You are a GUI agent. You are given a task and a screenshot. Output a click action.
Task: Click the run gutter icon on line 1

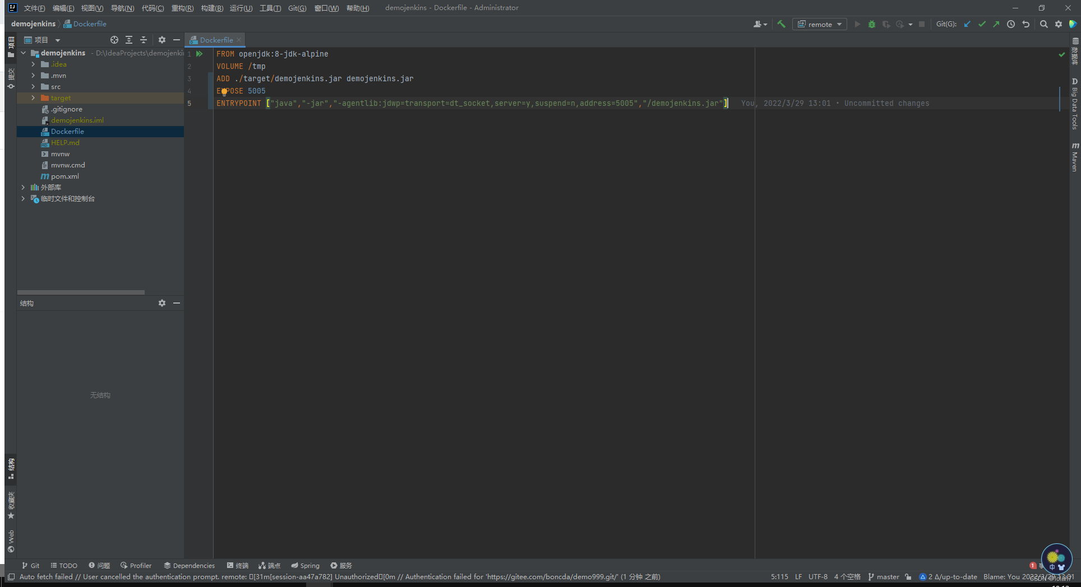[x=199, y=54]
